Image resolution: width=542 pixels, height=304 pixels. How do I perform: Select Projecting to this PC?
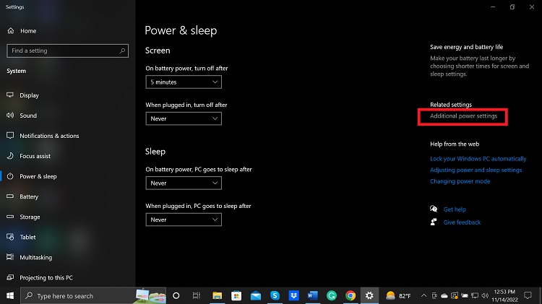click(x=46, y=277)
